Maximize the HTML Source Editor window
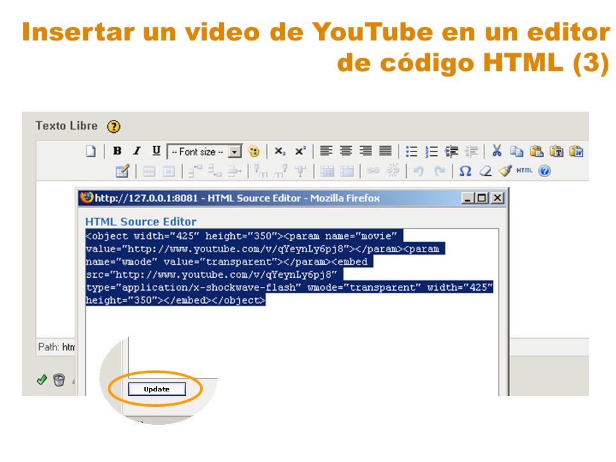The width and height of the screenshot is (616, 462). click(x=482, y=198)
